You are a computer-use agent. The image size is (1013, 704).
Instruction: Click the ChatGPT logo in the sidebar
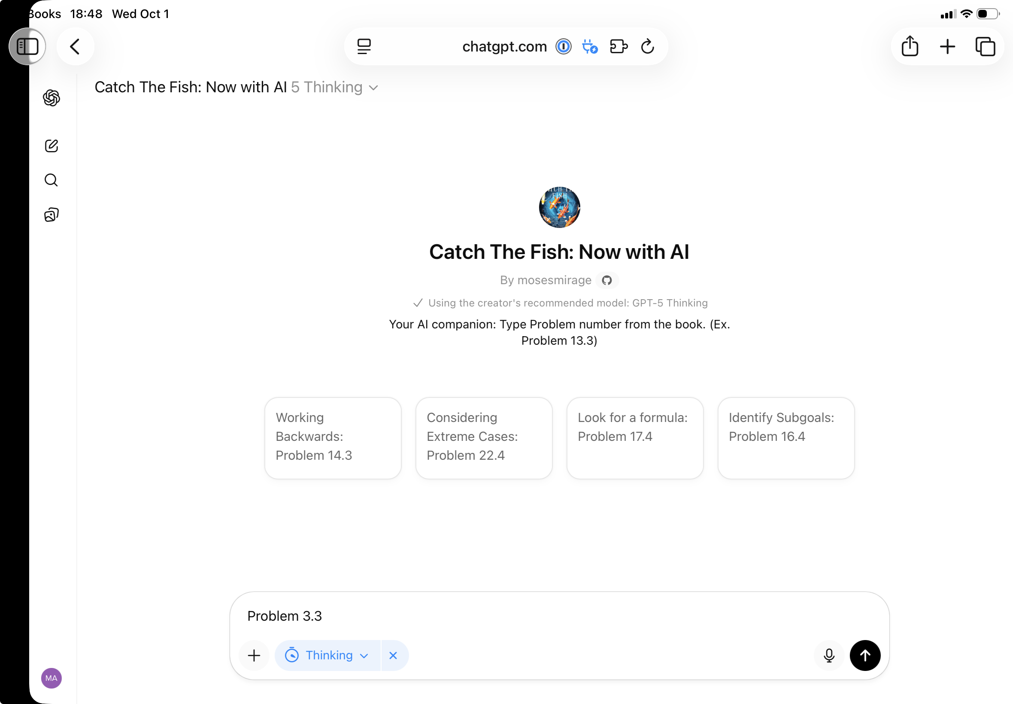tap(52, 97)
